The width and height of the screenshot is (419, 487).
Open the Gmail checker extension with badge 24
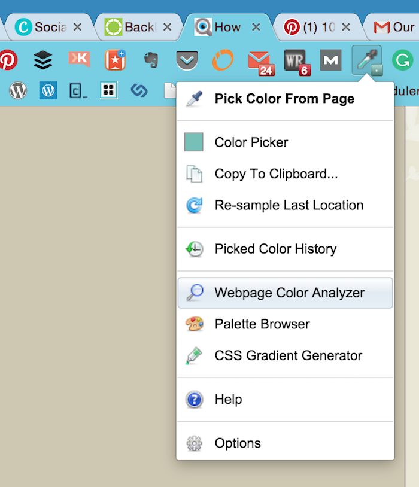[259, 60]
